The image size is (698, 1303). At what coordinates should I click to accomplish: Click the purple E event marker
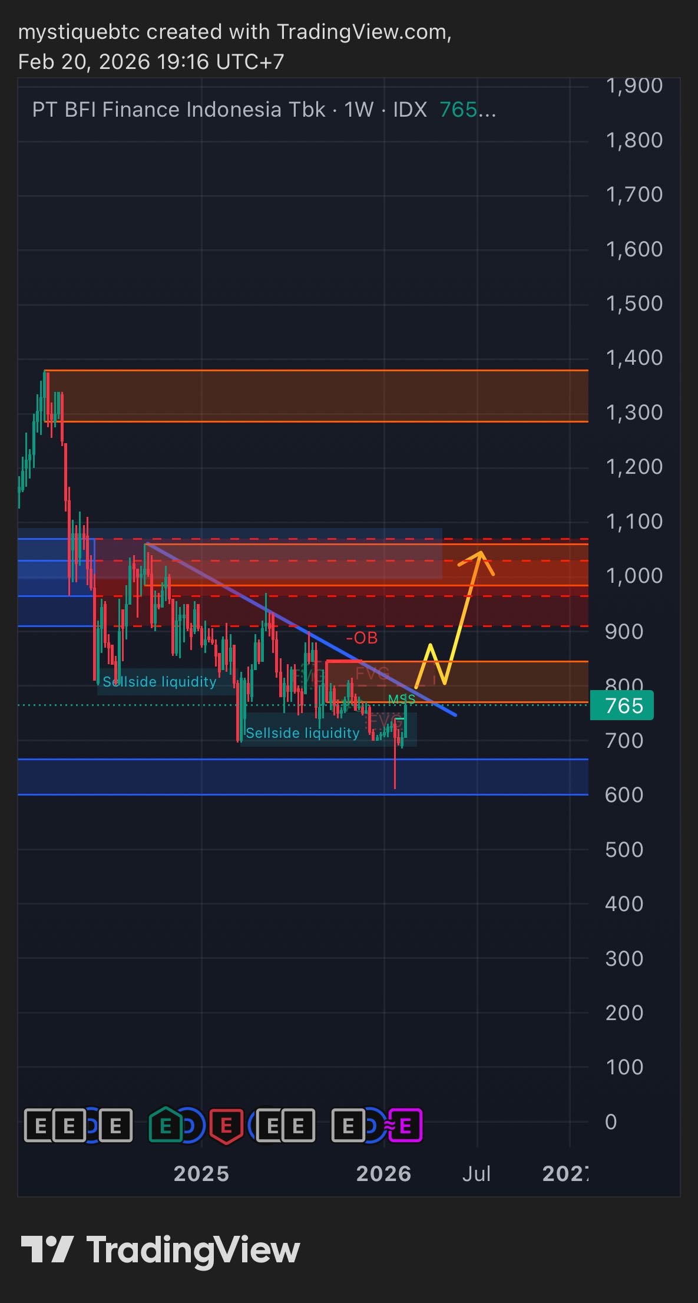[405, 1126]
